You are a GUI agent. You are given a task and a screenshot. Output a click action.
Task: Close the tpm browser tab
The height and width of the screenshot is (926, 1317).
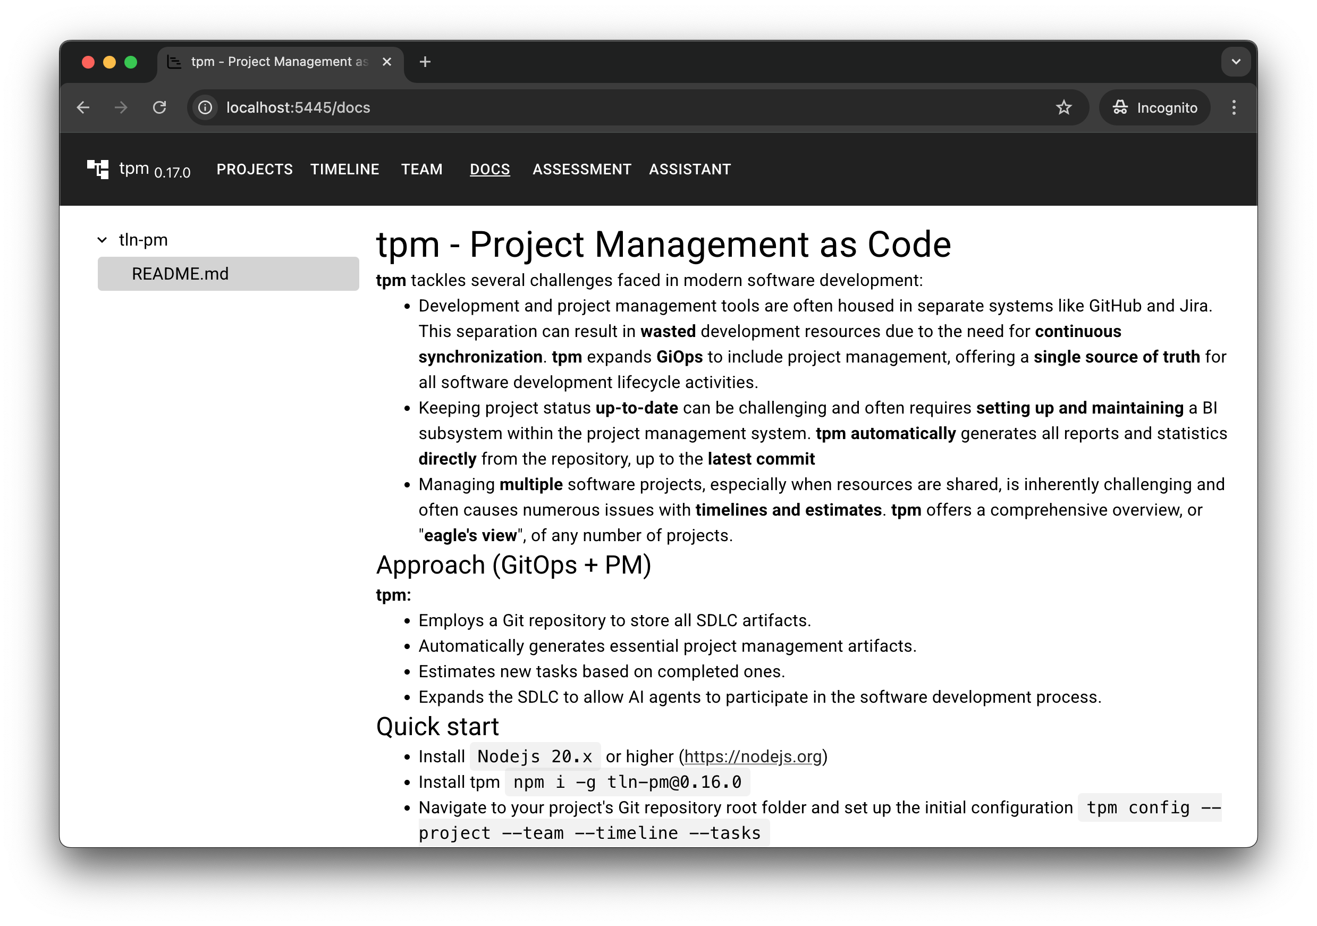click(387, 62)
